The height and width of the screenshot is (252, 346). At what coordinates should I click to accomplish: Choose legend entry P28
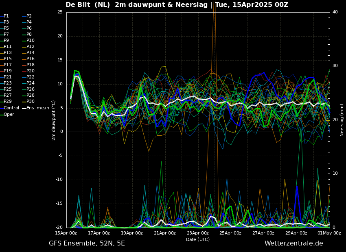31,96
